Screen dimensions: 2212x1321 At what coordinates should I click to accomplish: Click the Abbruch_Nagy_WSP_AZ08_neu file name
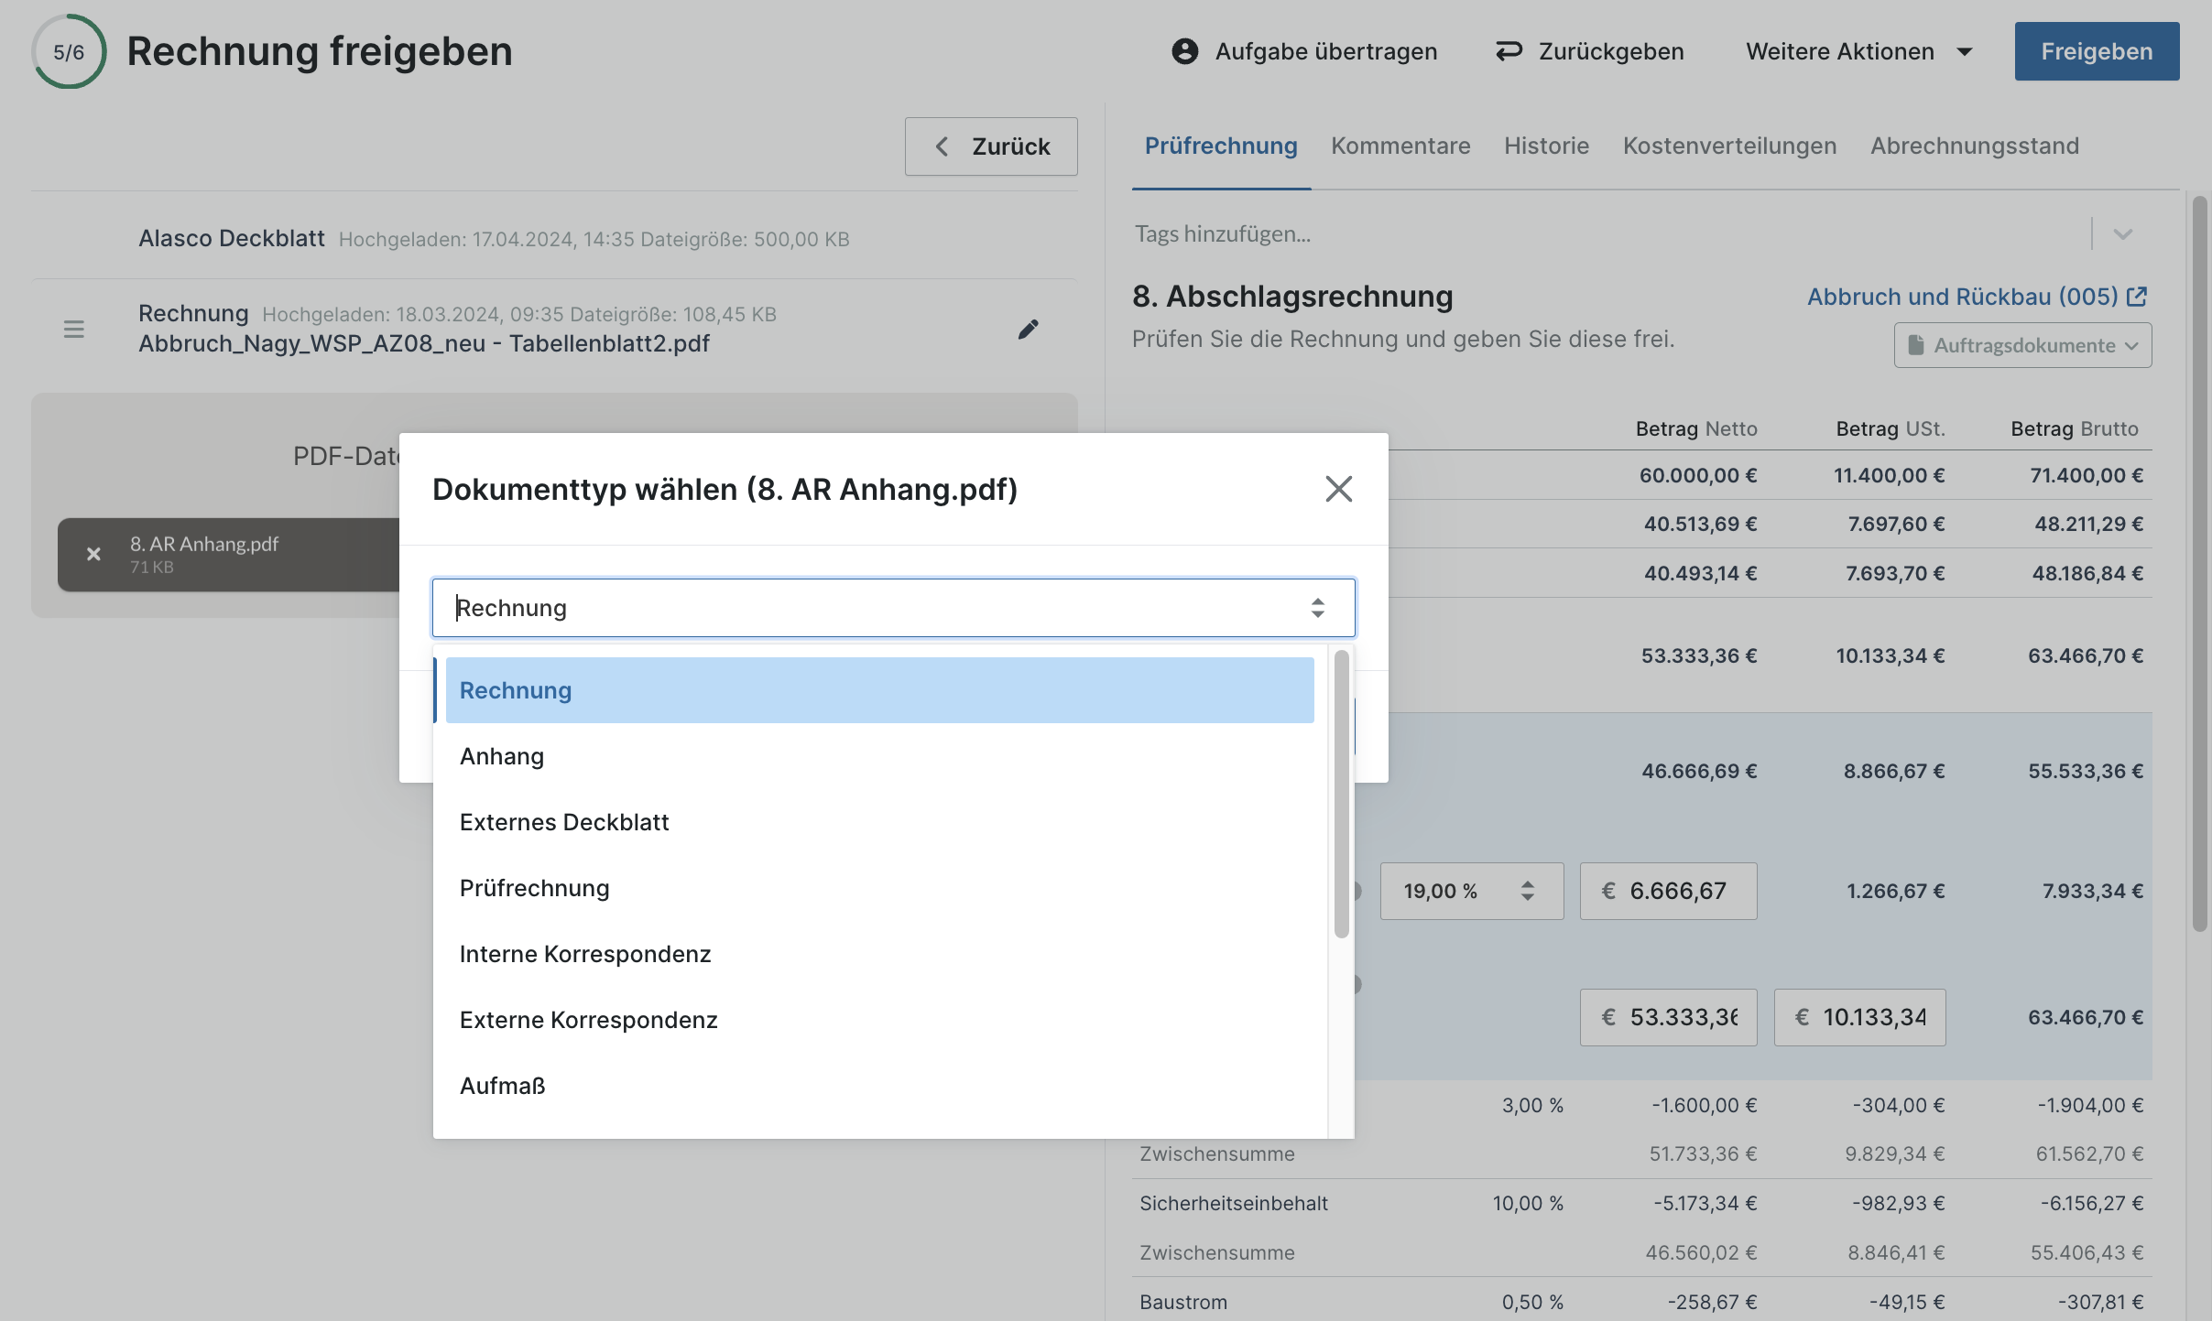click(424, 343)
